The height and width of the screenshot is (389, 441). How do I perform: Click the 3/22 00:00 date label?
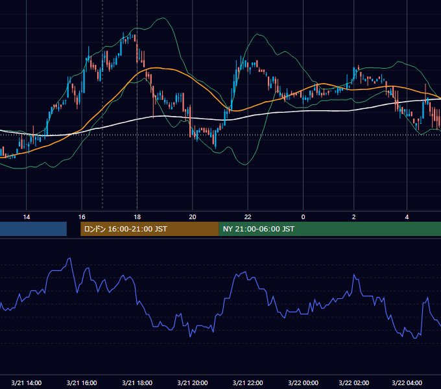pyautogui.click(x=304, y=383)
